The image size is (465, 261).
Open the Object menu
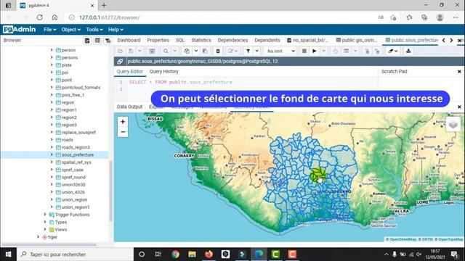[71, 30]
